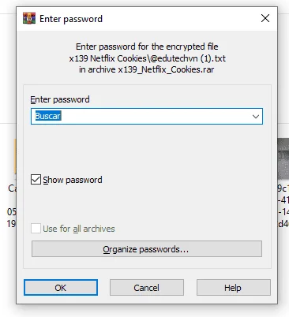
Task: Open Organize passwords dialog
Action: [x=147, y=248]
